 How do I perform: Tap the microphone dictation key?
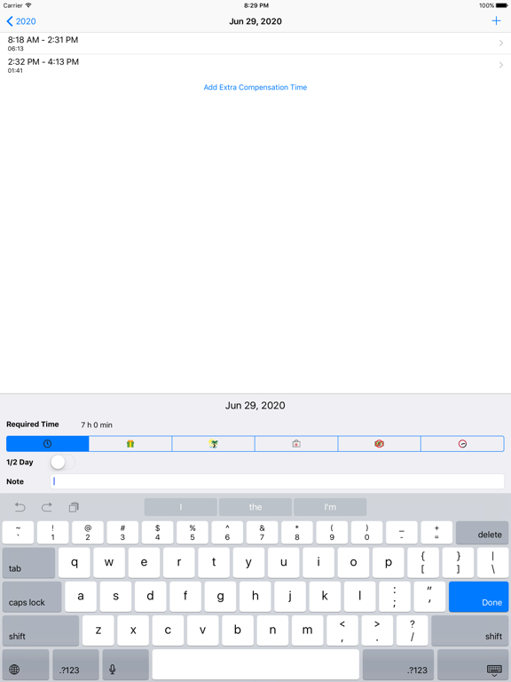(126, 664)
